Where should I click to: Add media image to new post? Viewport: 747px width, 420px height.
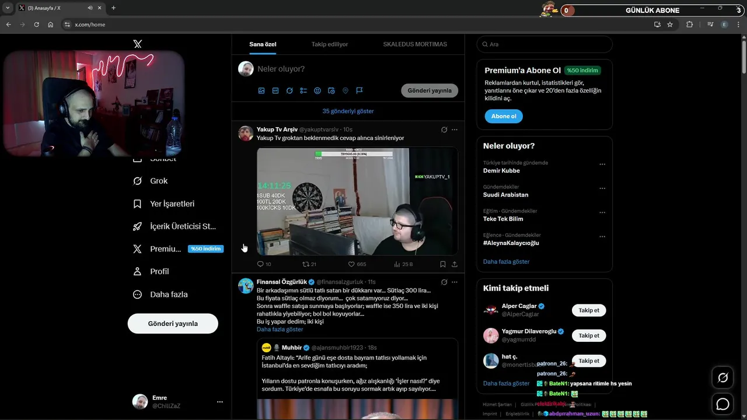[x=261, y=90]
